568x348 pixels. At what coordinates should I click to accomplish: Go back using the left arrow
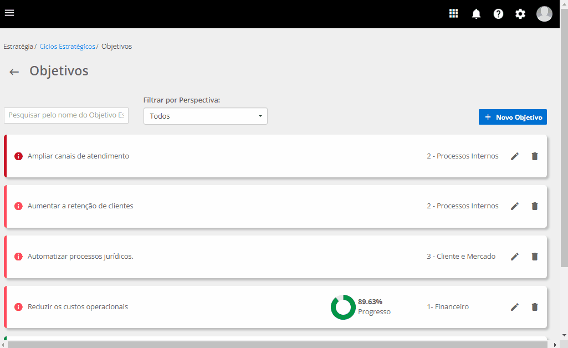(x=14, y=71)
